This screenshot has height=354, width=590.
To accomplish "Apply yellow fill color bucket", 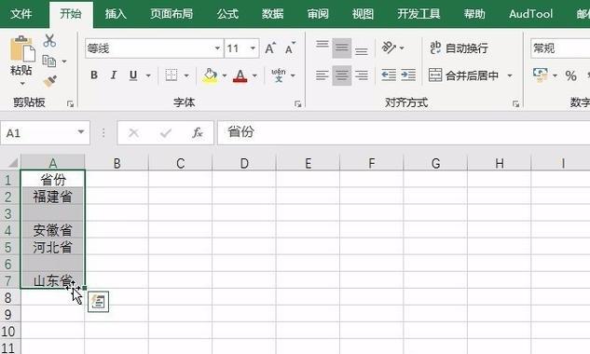I will coord(210,75).
